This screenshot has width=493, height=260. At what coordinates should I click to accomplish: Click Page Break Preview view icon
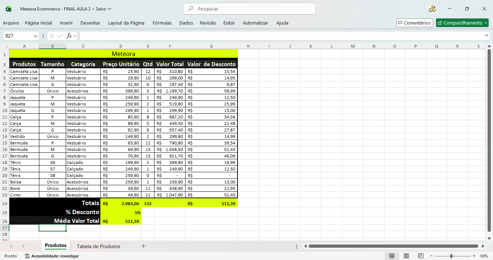tap(421, 256)
